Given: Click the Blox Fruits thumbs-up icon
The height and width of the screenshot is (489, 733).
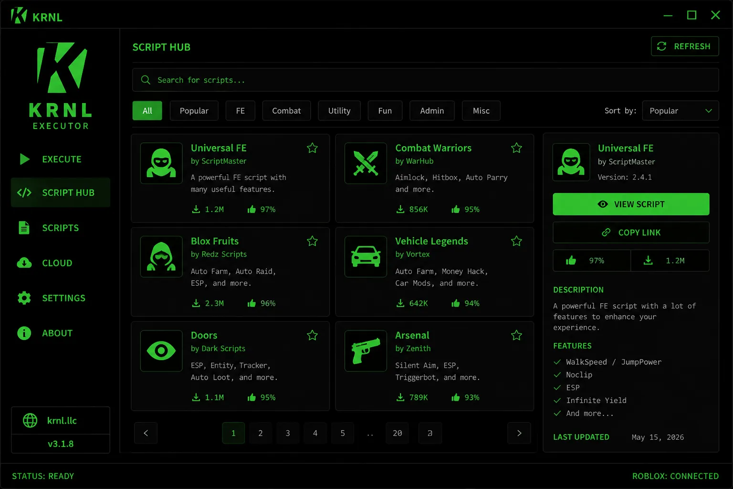Looking at the screenshot, I should pos(251,303).
